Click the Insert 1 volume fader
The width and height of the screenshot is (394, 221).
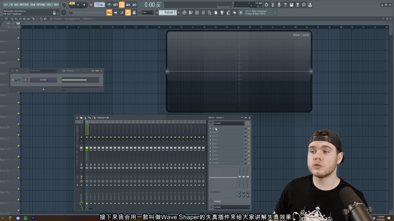pyautogui.click(x=87, y=149)
